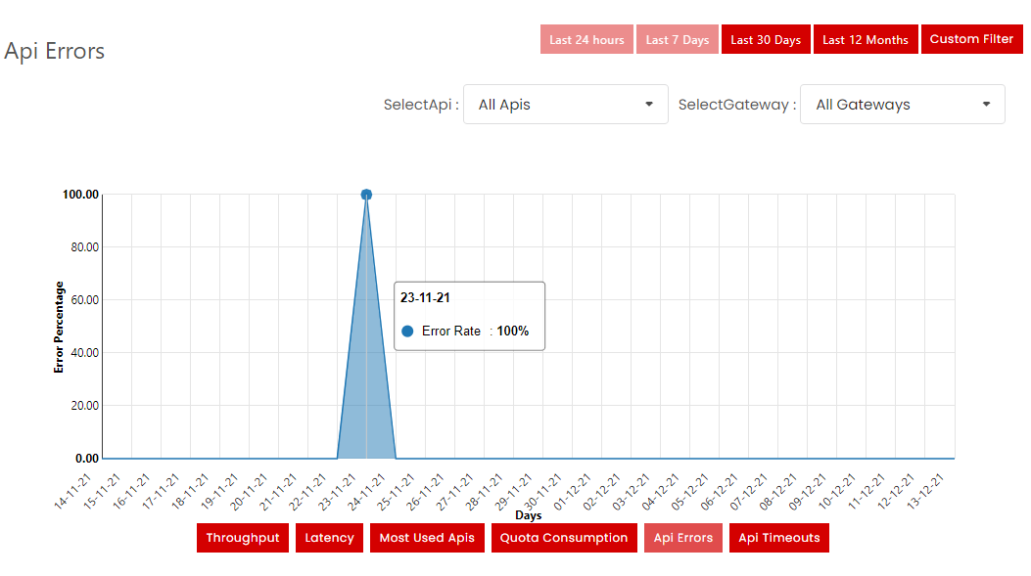Click the Error Rate legend dot in tooltip
1031x576 pixels.
(x=407, y=332)
